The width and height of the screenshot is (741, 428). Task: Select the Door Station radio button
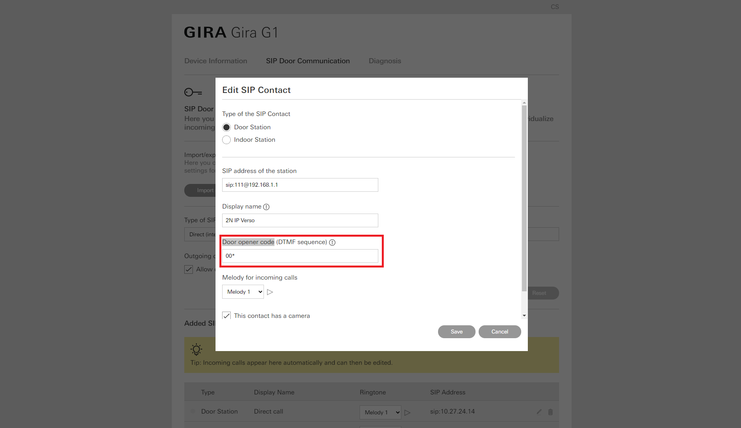point(226,127)
